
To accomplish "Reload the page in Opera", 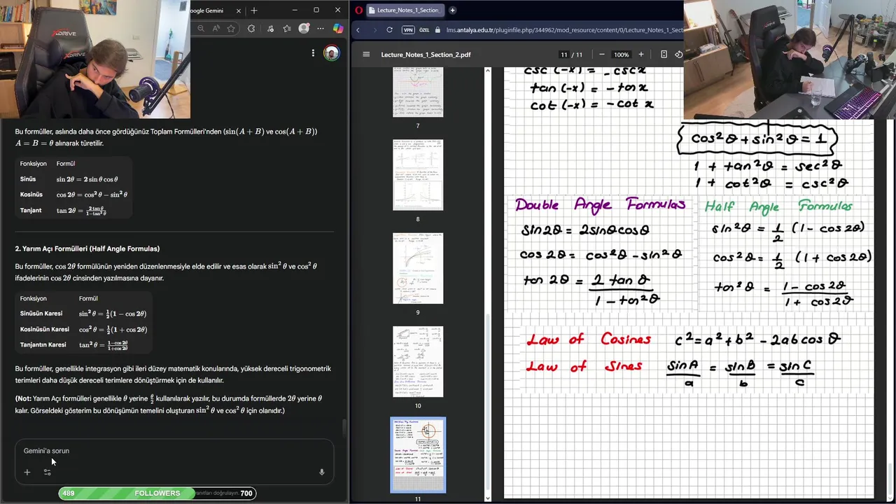I will point(389,30).
